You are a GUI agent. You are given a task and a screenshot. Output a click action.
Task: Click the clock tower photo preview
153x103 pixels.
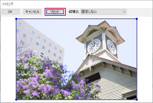pos(76,59)
